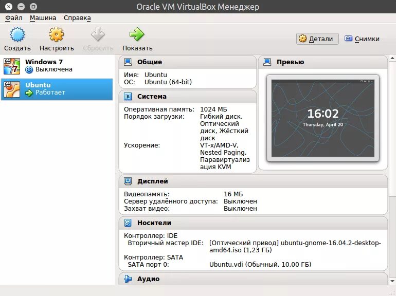This screenshot has height=296, width=396.
Task: Open the Файл menu
Action: tap(14, 18)
